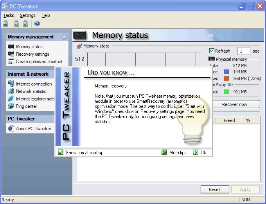Select Memory status in sidebar

(29, 46)
